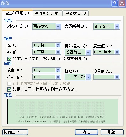Click the 左 indent input field
126x137 pixels.
coord(44,45)
